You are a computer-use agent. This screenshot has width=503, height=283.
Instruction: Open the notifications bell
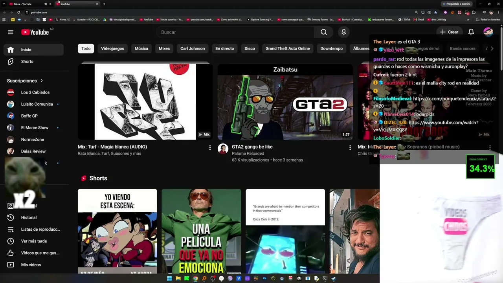pos(471,32)
